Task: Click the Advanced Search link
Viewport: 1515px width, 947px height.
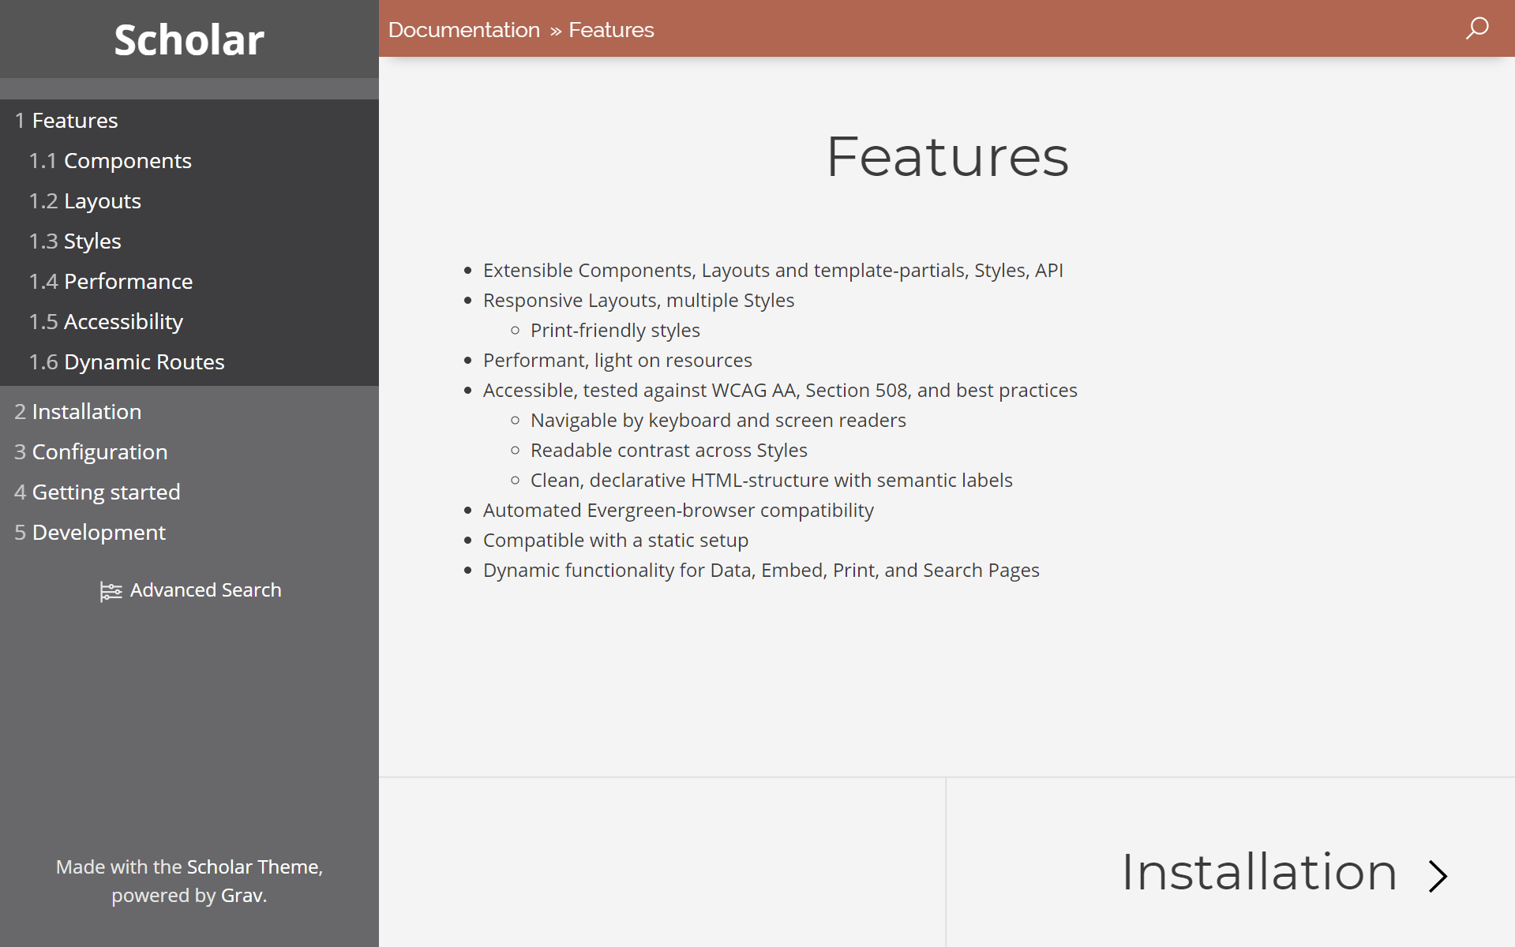Action: pos(205,590)
